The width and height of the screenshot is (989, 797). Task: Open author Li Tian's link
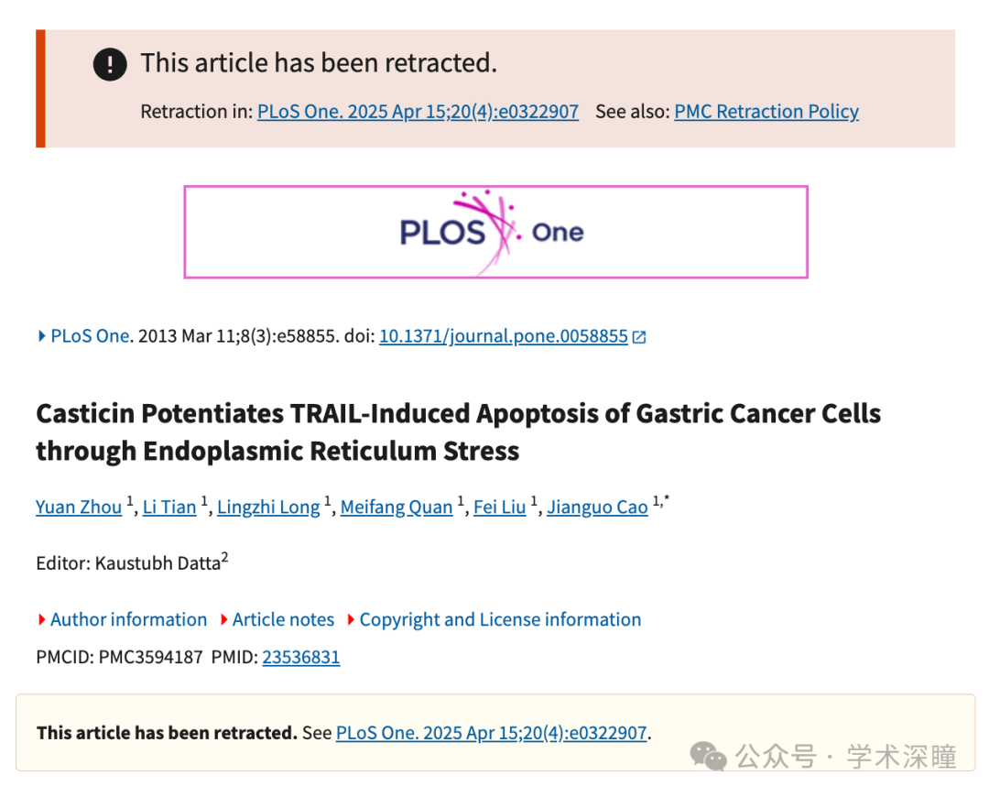(x=169, y=507)
